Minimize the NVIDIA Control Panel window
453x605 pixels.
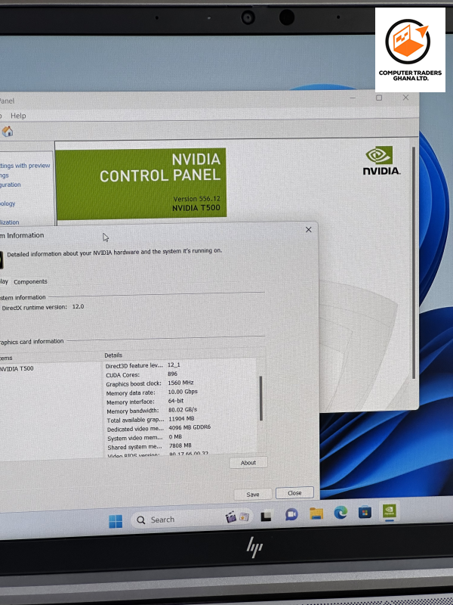pos(353,98)
